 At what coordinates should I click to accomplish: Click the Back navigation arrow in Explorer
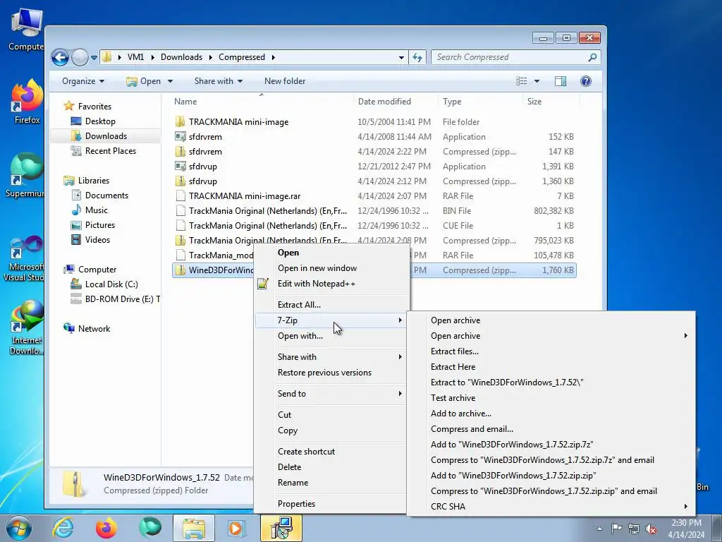[60, 58]
